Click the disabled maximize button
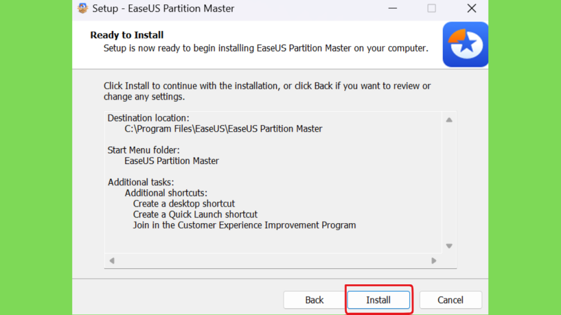The height and width of the screenshot is (315, 561). (x=432, y=8)
